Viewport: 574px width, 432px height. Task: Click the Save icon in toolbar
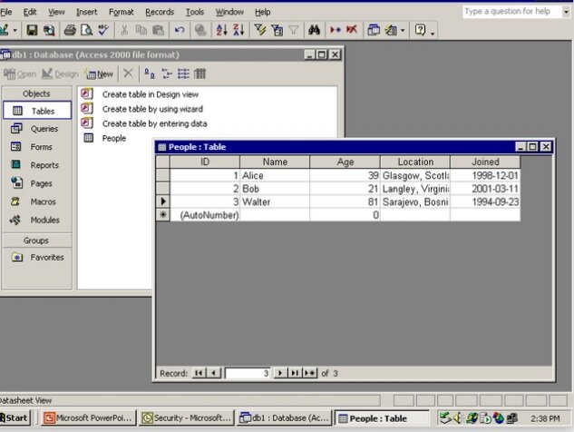click(x=32, y=30)
